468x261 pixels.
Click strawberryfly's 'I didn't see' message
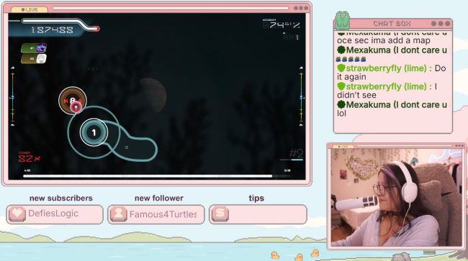pos(387,91)
